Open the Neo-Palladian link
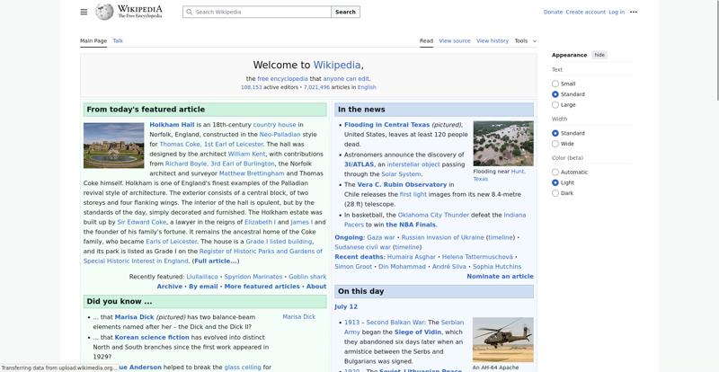This screenshot has width=719, height=372. [280, 135]
